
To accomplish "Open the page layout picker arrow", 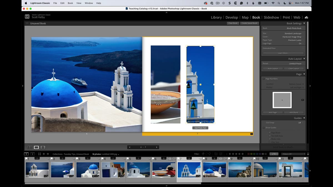I will (x=303, y=100).
